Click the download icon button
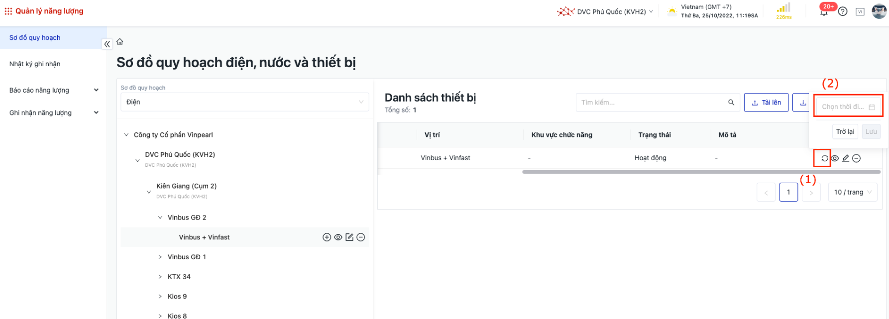Image resolution: width=889 pixels, height=319 pixels. click(803, 103)
